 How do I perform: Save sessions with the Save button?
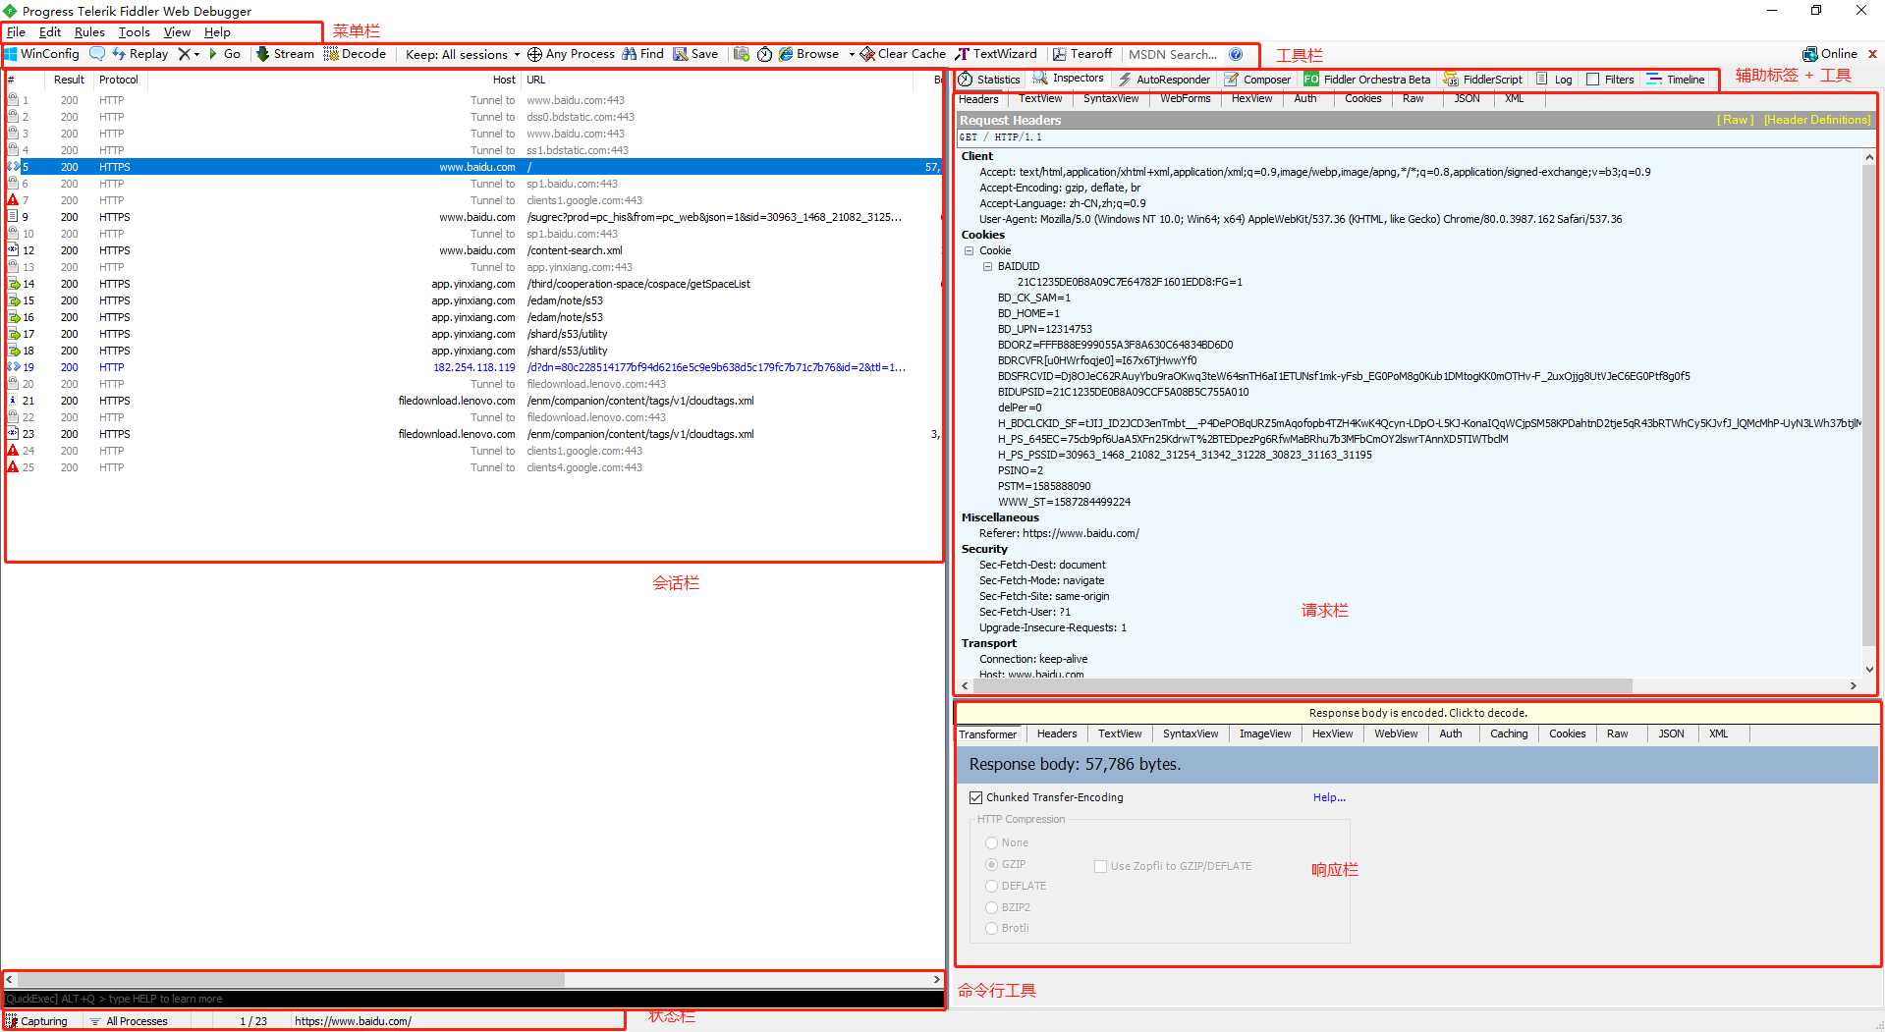(x=695, y=54)
